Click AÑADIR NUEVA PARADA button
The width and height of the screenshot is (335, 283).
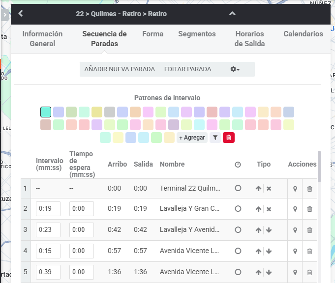[x=120, y=69]
